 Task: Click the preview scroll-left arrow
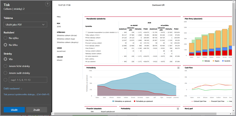click(53, 113)
